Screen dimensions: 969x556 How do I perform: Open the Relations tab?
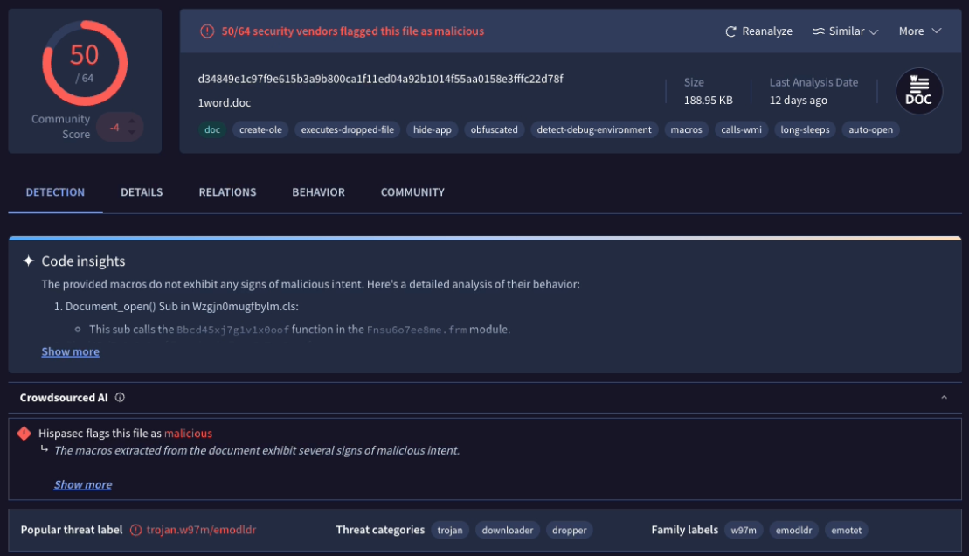point(227,192)
